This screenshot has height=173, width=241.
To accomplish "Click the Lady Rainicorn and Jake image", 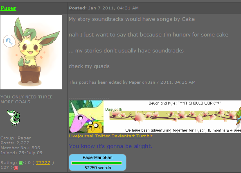I will pyautogui.click(x=86, y=117).
